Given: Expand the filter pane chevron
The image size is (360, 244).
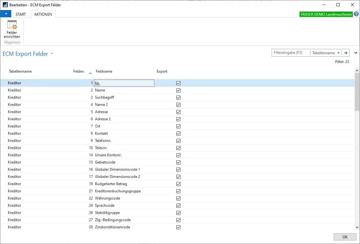Looking at the screenshot, I should (x=356, y=53).
